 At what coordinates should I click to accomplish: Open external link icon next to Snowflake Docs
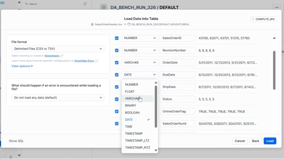(x=96, y=61)
